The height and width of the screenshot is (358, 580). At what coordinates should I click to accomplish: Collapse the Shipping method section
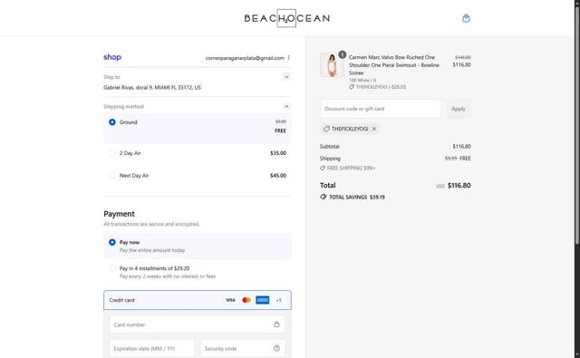[x=286, y=107]
